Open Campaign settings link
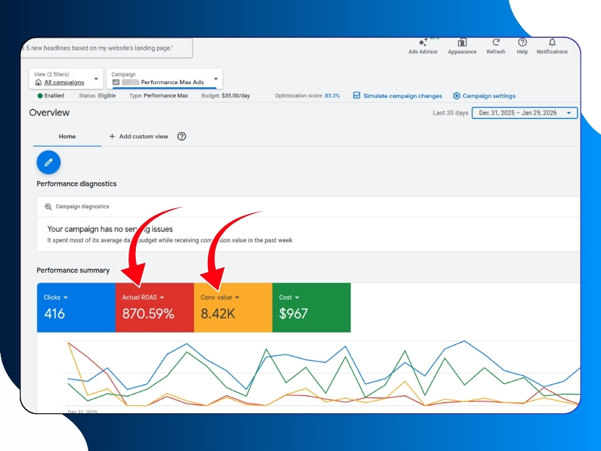This screenshot has width=601, height=451. pyautogui.click(x=489, y=96)
